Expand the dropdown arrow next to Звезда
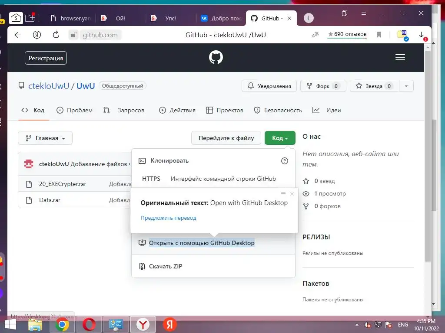 (x=406, y=86)
